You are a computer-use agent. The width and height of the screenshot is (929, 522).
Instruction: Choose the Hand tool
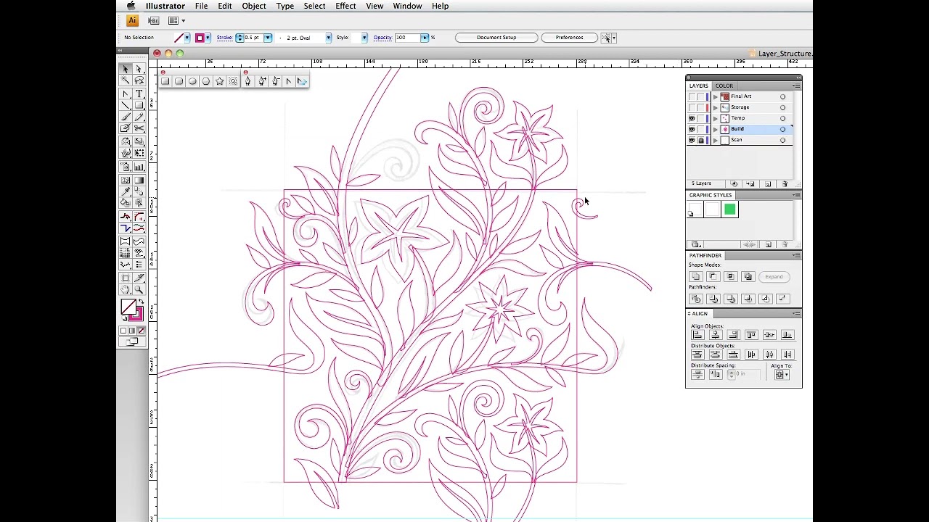click(126, 290)
